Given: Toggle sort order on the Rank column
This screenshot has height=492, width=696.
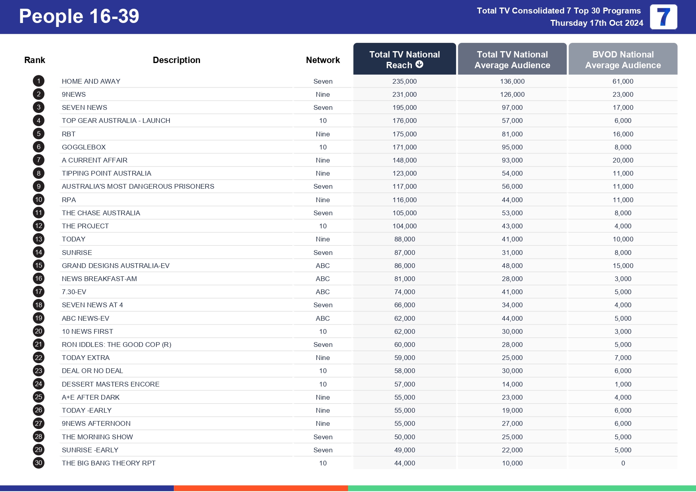Looking at the screenshot, I should point(35,59).
